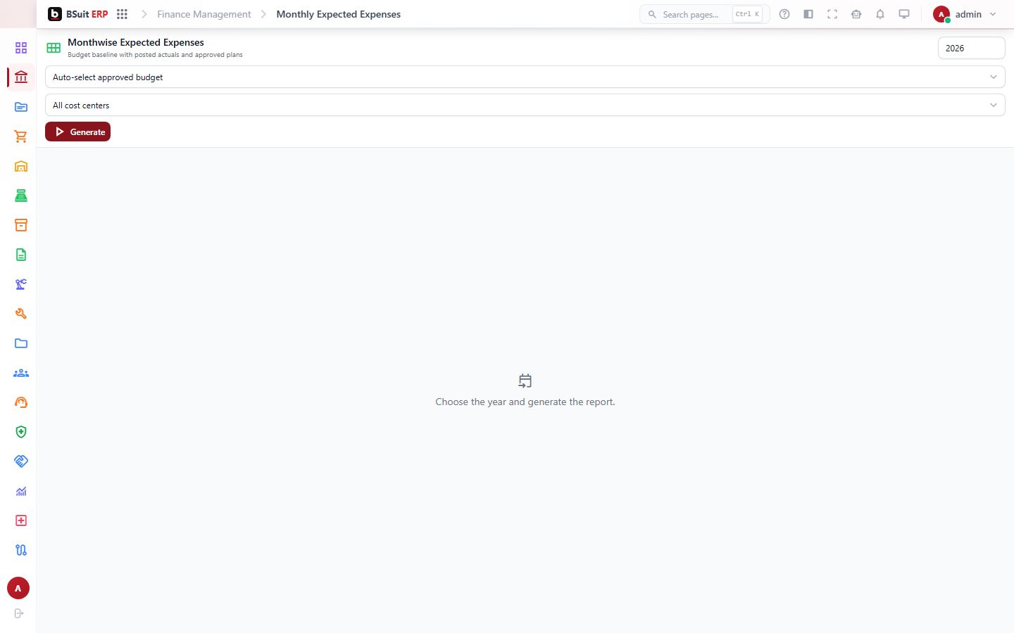Click the red user avatar in sidebar

(x=18, y=588)
